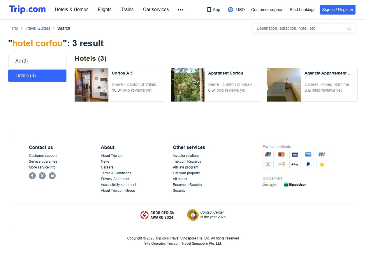This screenshot has height=268, width=366.
Task: Open Privacy Statement link
Action: pyautogui.click(x=115, y=179)
